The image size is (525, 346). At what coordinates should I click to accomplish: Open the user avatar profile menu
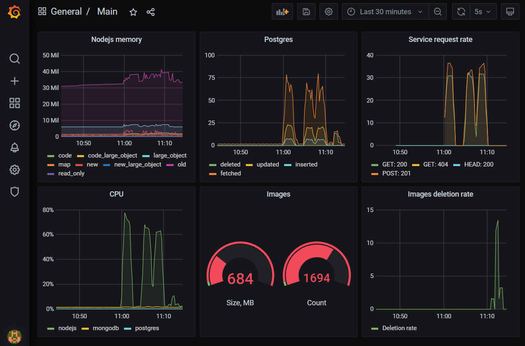[15, 336]
